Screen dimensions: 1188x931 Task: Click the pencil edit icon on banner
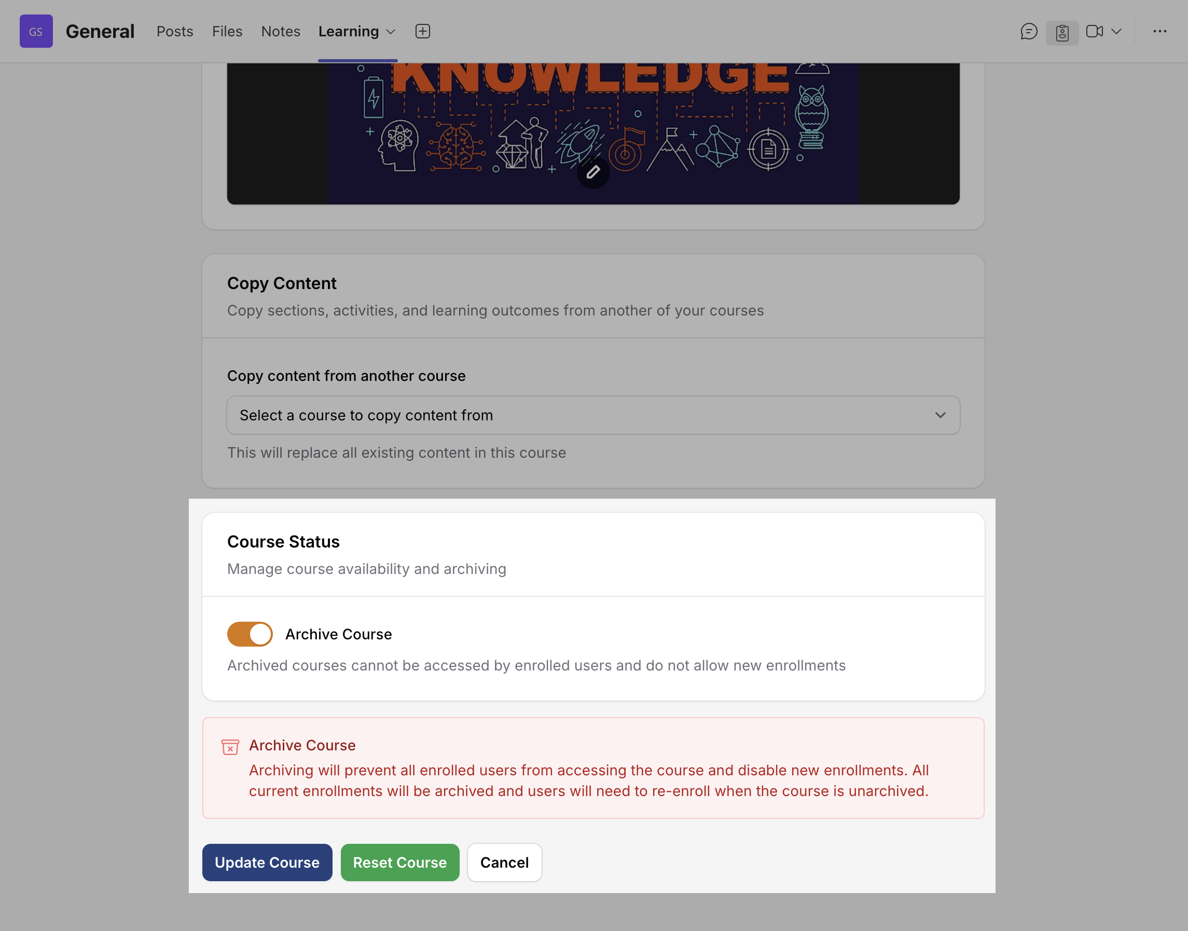point(593,172)
